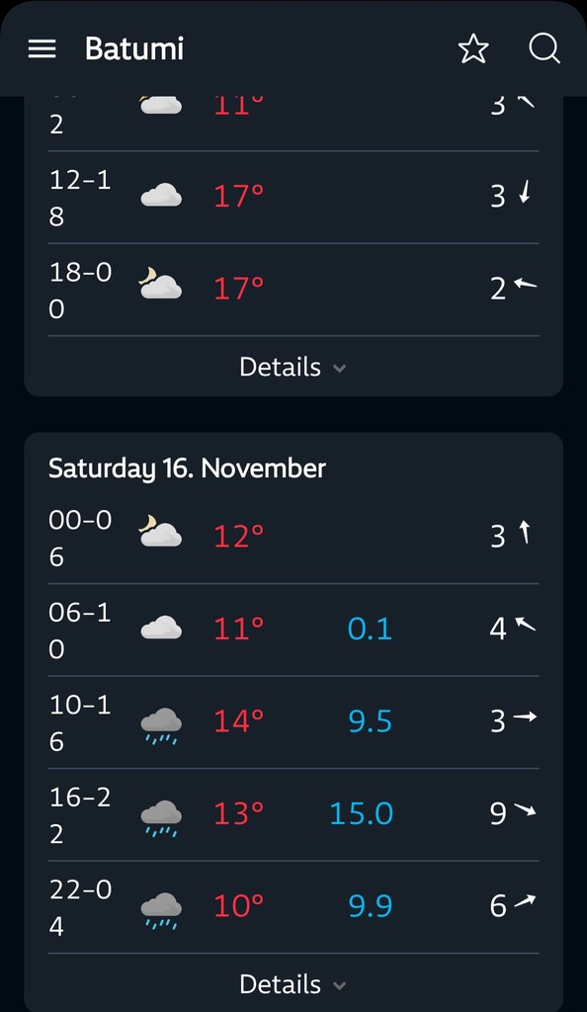Click cloud icon for 12-18 forecast

[161, 195]
